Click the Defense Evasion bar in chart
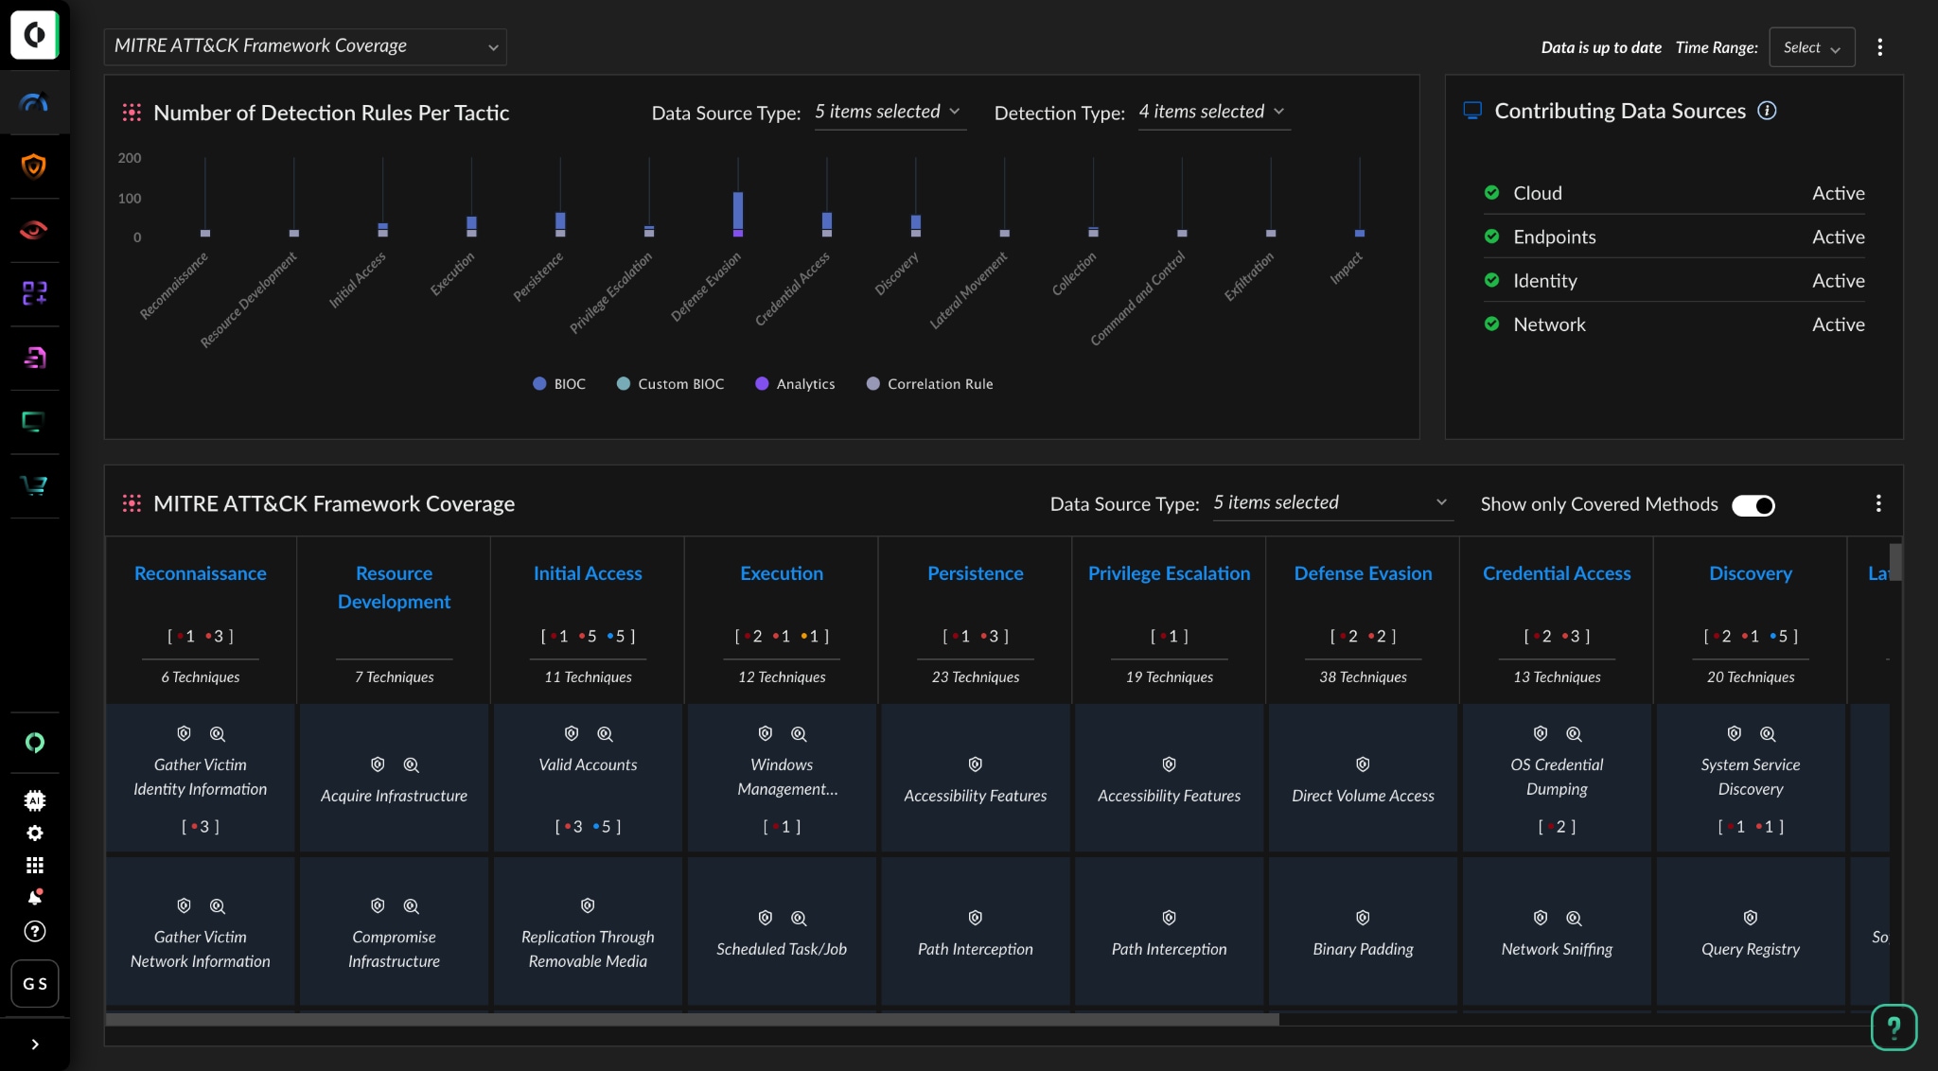The width and height of the screenshot is (1938, 1071). [x=738, y=213]
